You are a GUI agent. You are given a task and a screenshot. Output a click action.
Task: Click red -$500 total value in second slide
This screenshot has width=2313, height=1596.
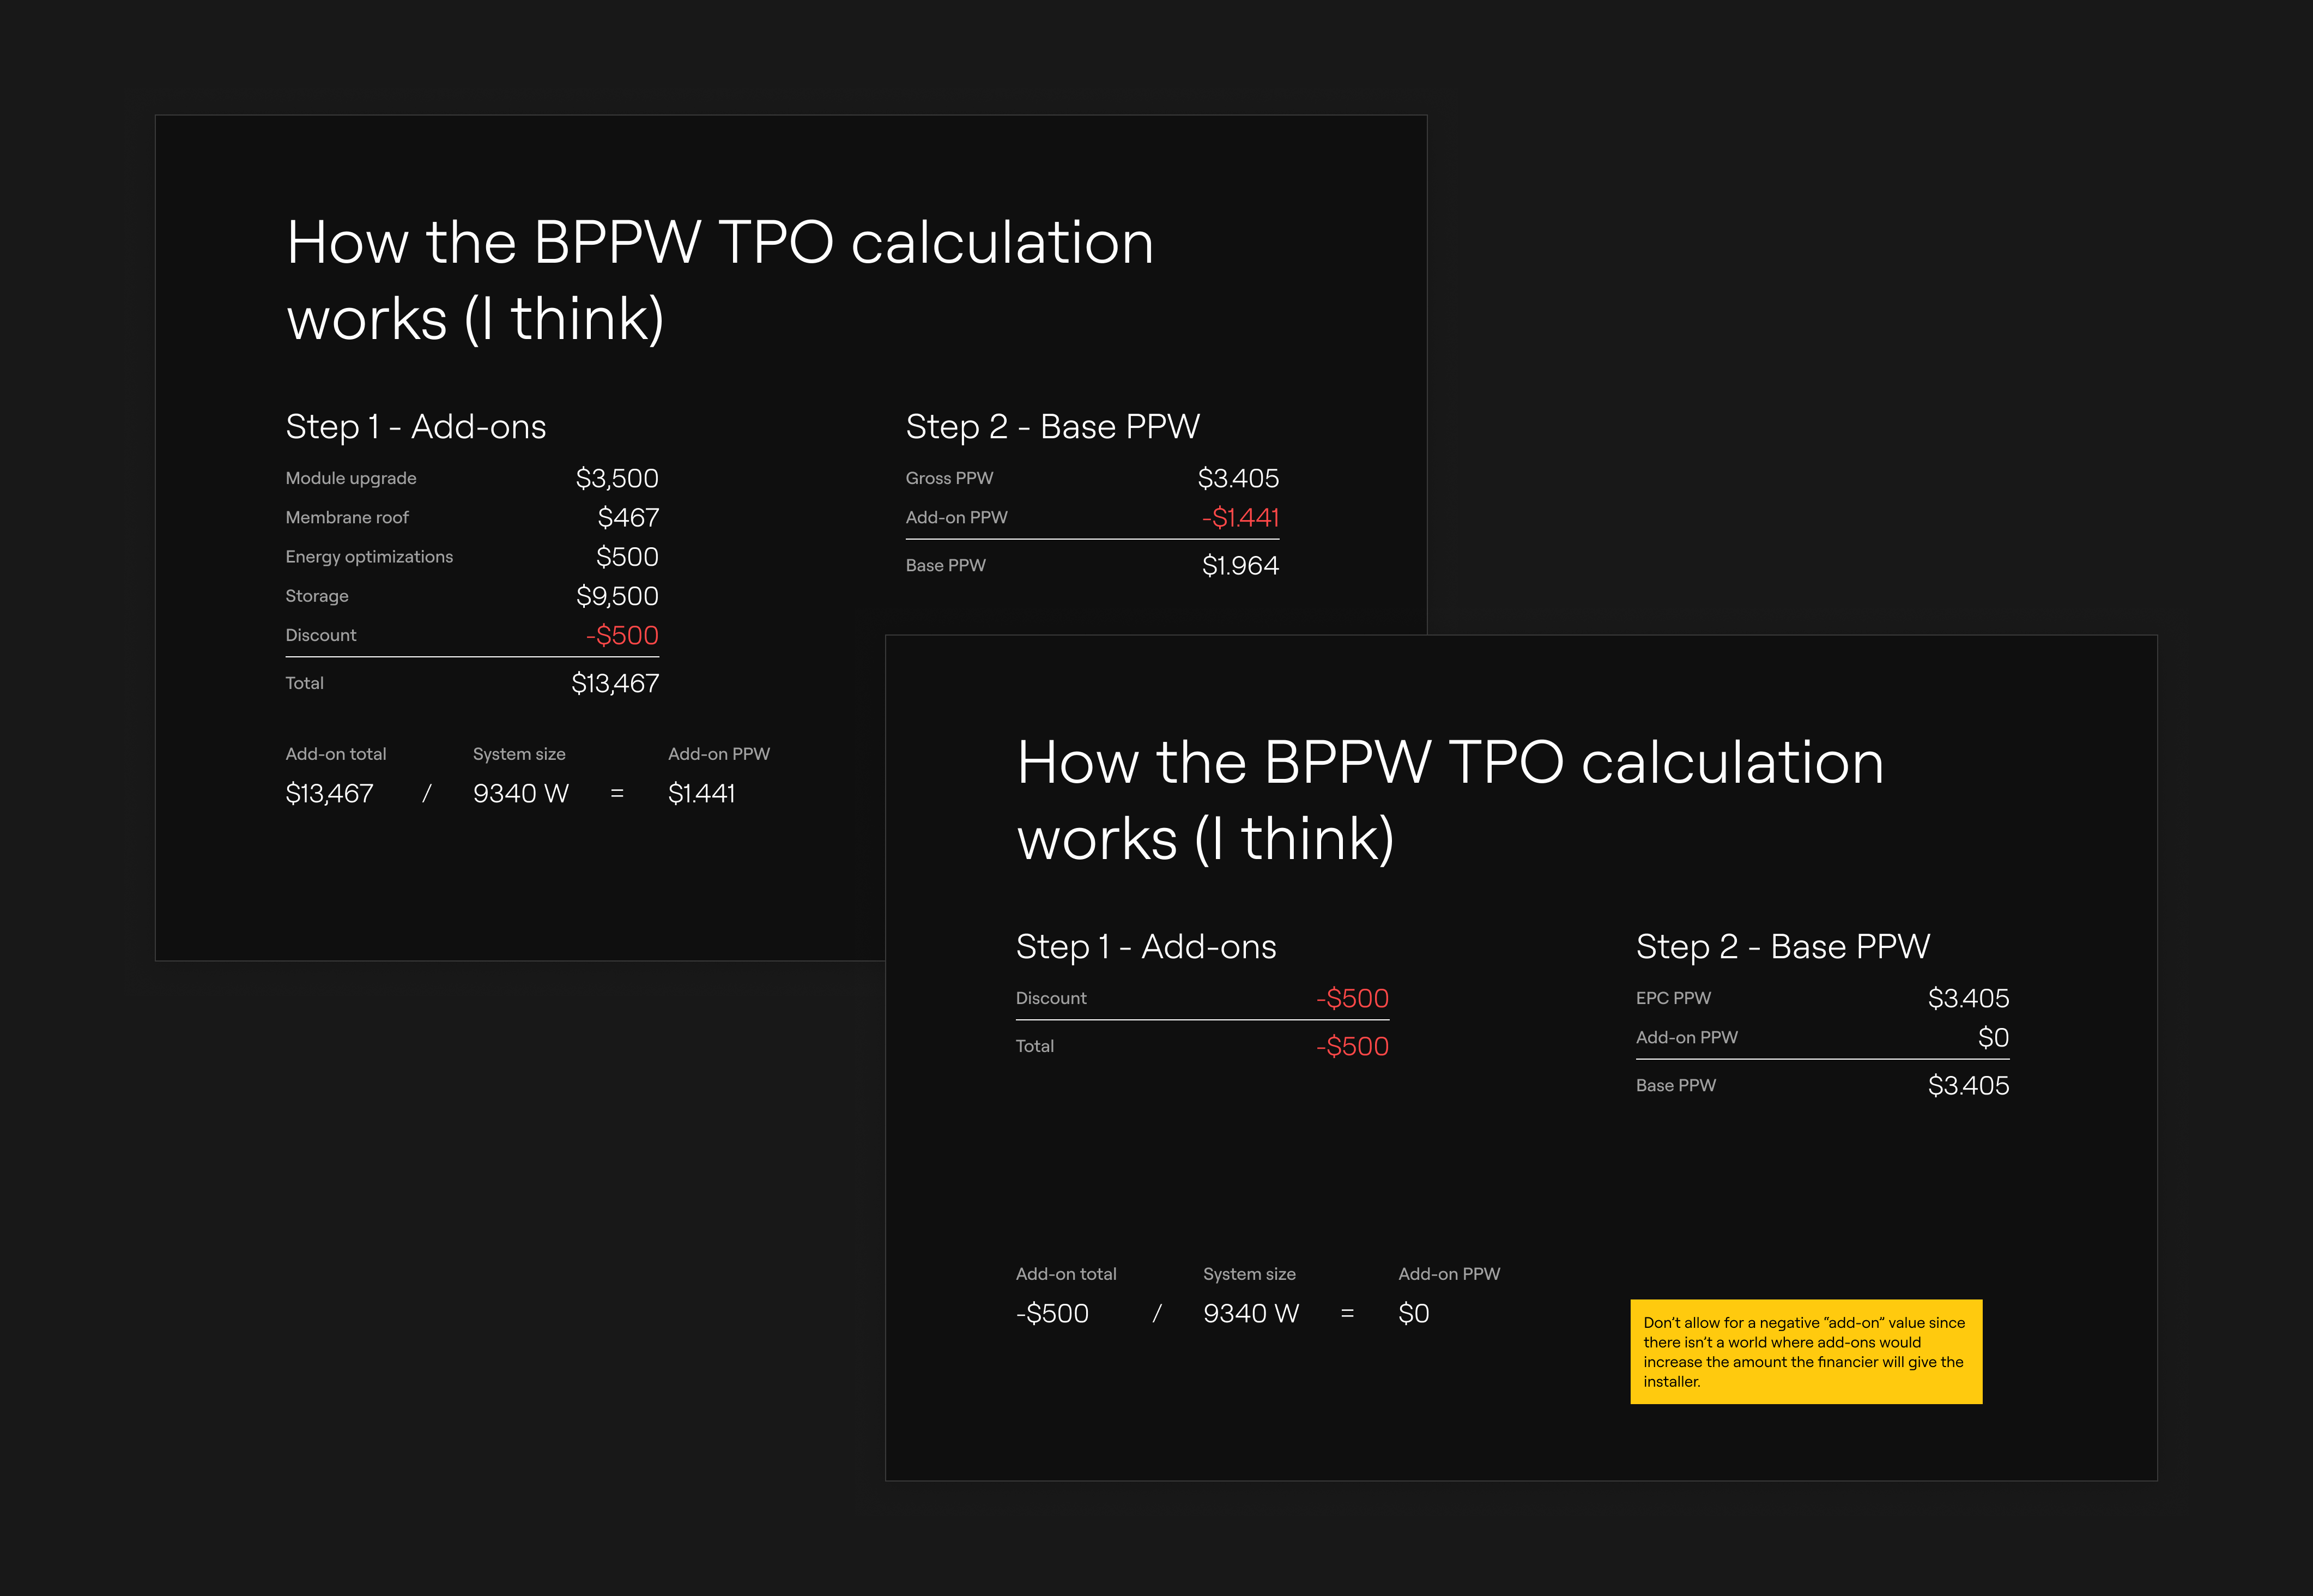tap(1352, 1047)
